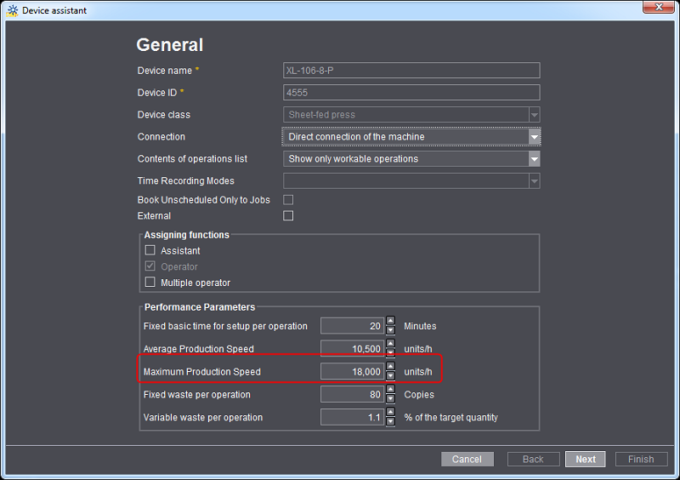
Task: Increase Average Production Speed with up arrow
Action: coord(391,345)
